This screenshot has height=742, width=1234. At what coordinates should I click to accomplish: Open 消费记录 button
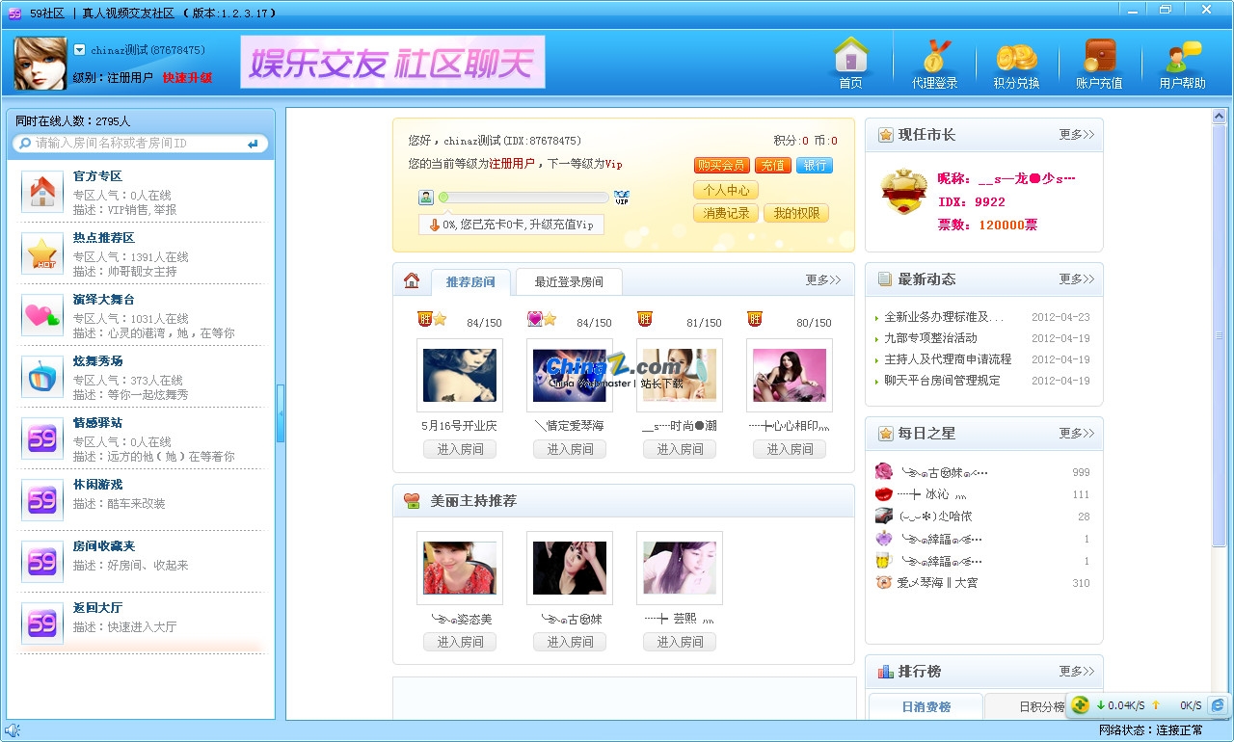tap(726, 214)
